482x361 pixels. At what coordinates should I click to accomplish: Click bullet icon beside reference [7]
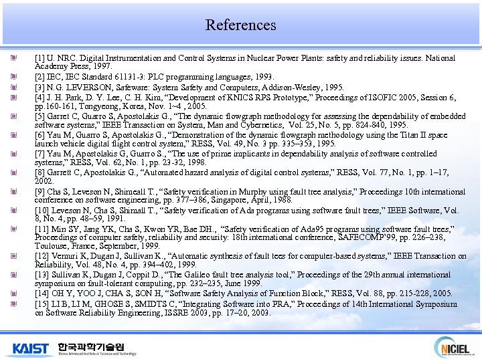pyautogui.click(x=13, y=154)
